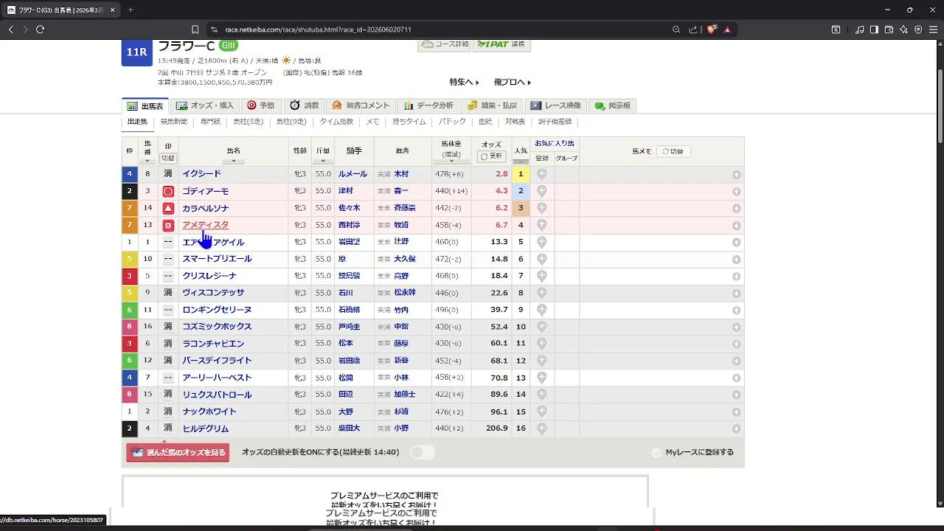The height and width of the screenshot is (531, 944).
Task: View site information icon in address bar
Action: (x=214, y=29)
